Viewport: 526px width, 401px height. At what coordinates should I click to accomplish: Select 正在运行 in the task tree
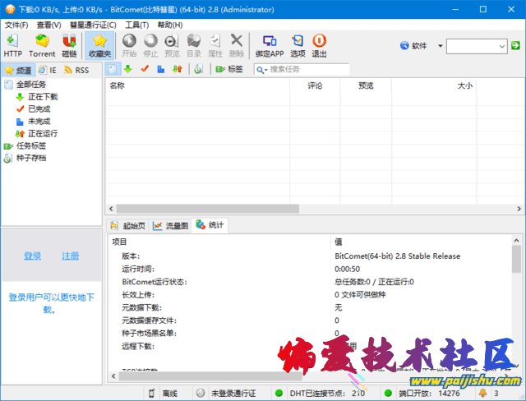point(43,133)
